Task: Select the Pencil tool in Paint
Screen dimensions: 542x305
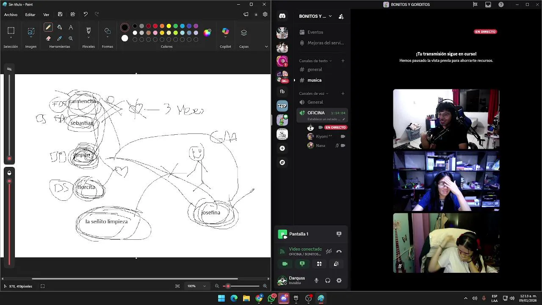Action: (48, 27)
